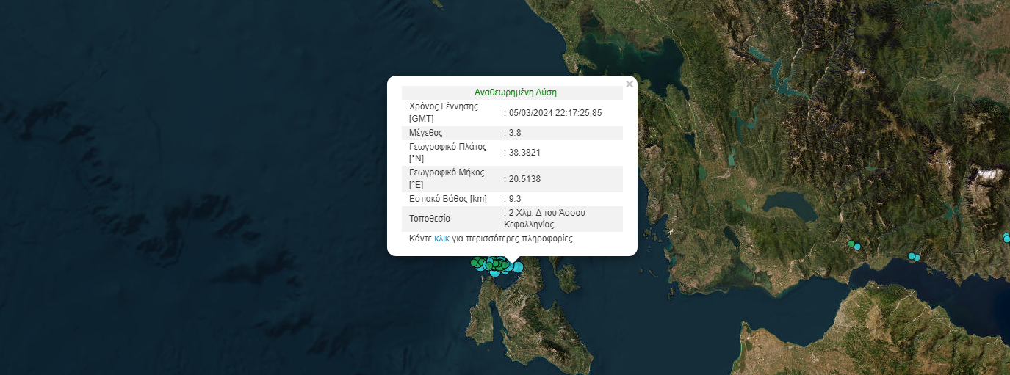Select cyan marker next to mainland green marker
Image resolution: width=1010 pixels, height=375 pixels.
(x=857, y=247)
